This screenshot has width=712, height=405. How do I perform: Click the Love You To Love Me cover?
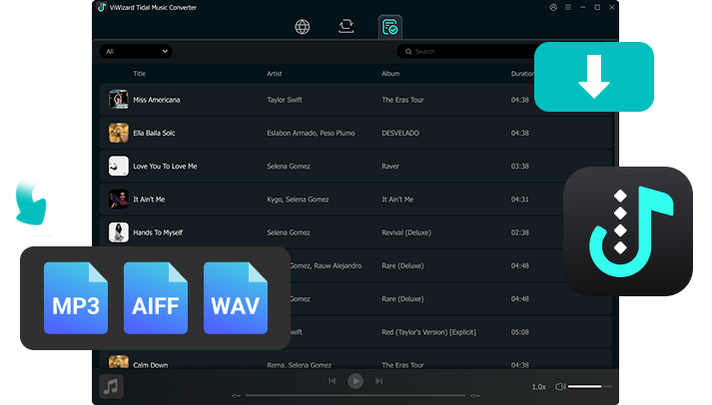(x=119, y=166)
